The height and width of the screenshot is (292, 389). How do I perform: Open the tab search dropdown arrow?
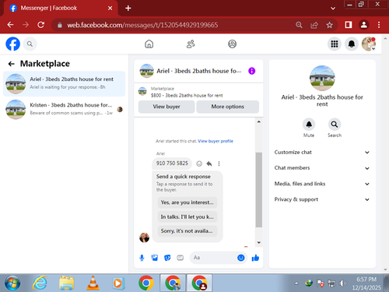pos(333,9)
